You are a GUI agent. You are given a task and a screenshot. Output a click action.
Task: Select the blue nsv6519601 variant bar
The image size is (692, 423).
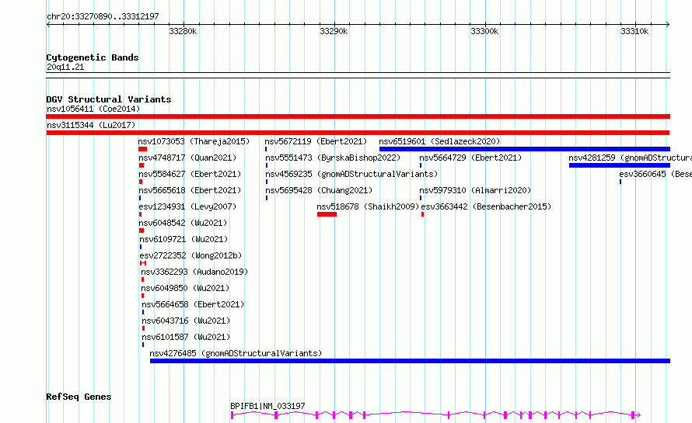coord(525,149)
